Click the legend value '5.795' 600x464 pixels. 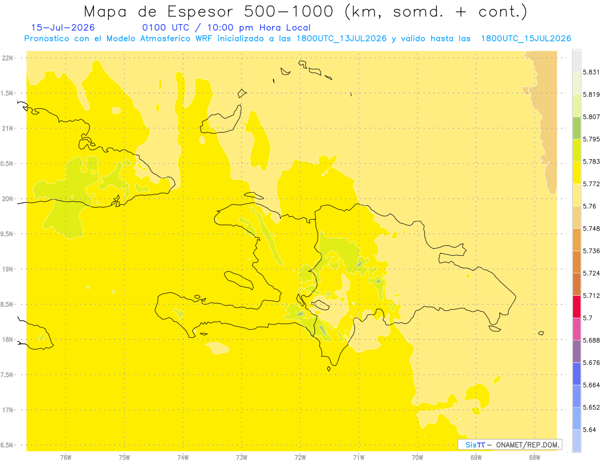(x=591, y=139)
